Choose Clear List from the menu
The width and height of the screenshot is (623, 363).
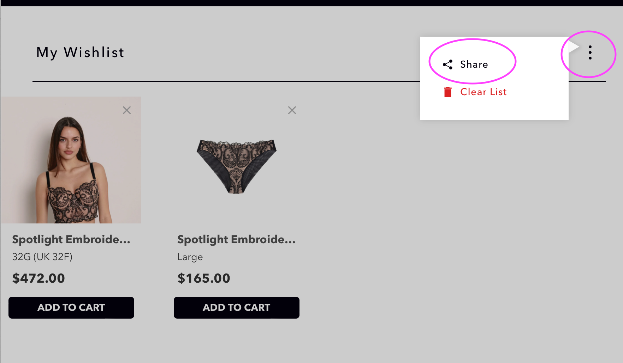pos(483,92)
